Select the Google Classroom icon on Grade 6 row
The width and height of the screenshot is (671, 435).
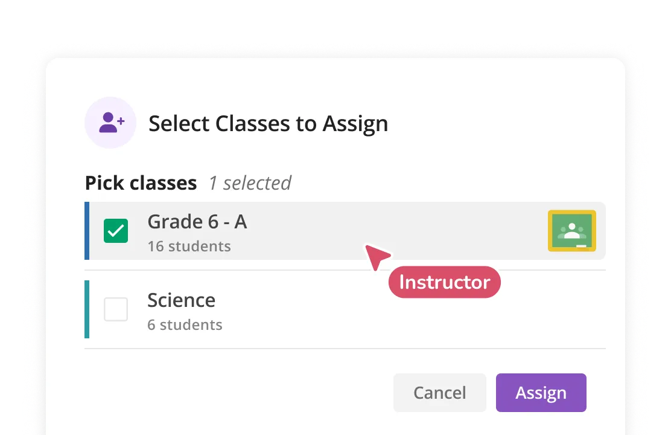click(x=571, y=231)
